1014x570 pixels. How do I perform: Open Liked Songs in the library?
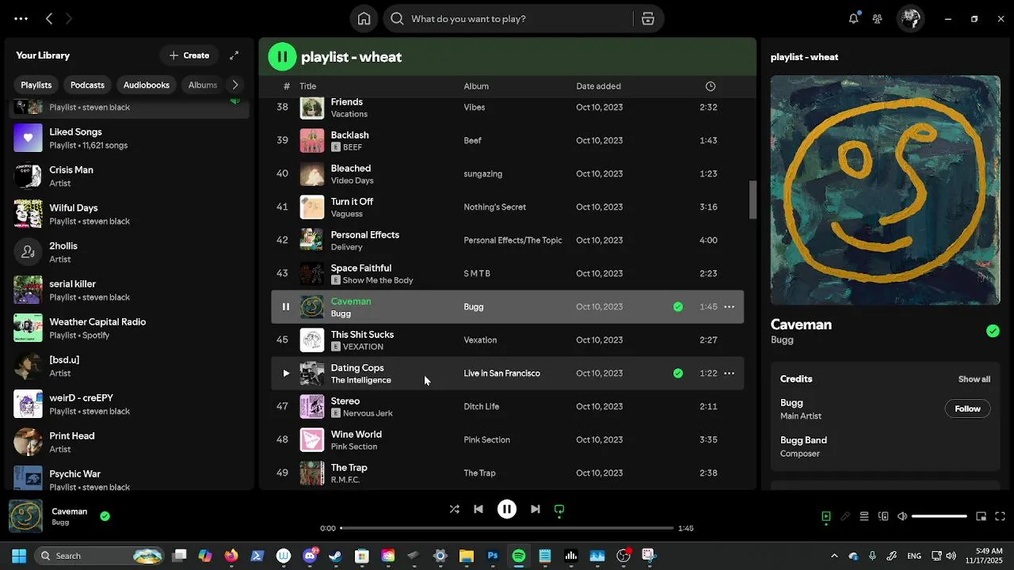pos(130,139)
